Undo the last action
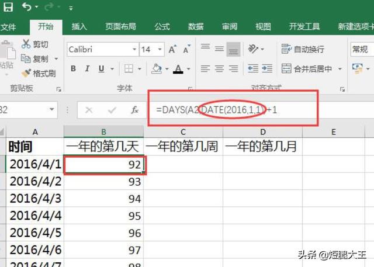Viewport: 374px width, 267px height. tap(27, 8)
